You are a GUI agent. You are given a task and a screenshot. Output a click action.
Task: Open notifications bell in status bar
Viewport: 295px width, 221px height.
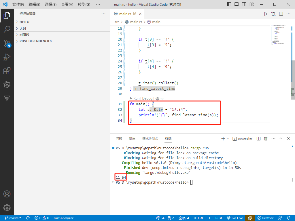[289, 218]
